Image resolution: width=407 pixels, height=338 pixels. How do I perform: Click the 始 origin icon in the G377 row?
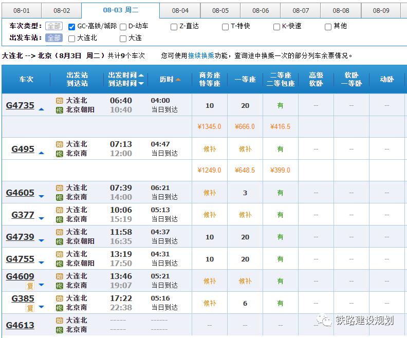point(60,210)
